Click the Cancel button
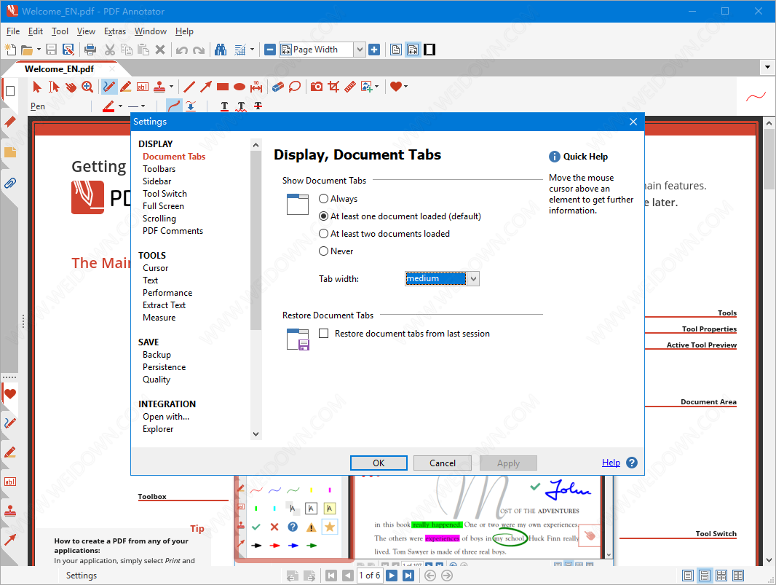Viewport: 776px width, 585px height. (x=442, y=463)
